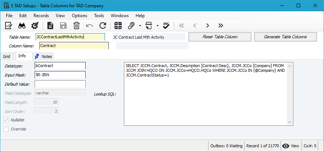Enable the Override checkbox
This screenshot has height=152, width=324.
coord(6,129)
